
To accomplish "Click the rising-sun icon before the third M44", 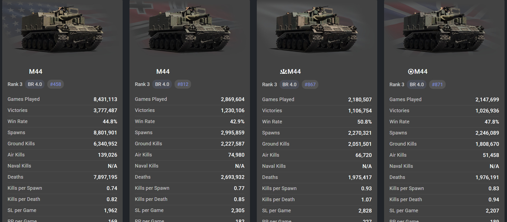I will click(x=283, y=72).
